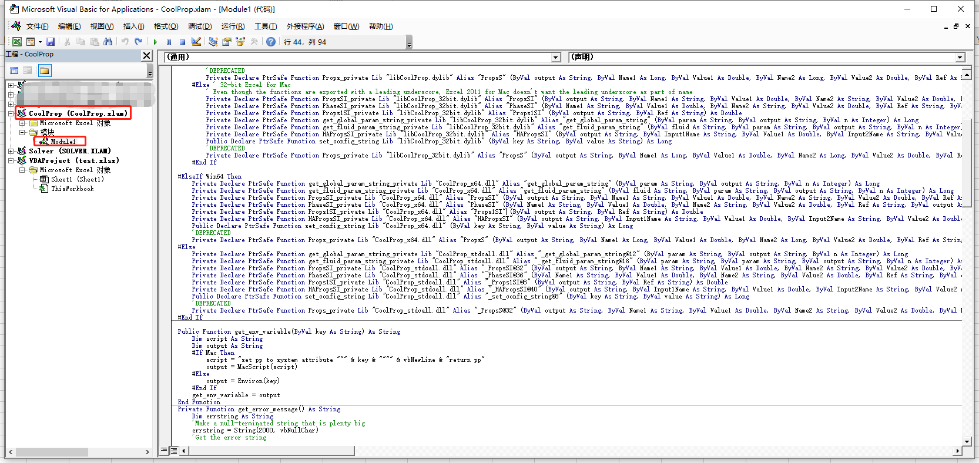Open the 插入(I) menu
Viewport: 979px width, 463px height.
click(x=133, y=26)
